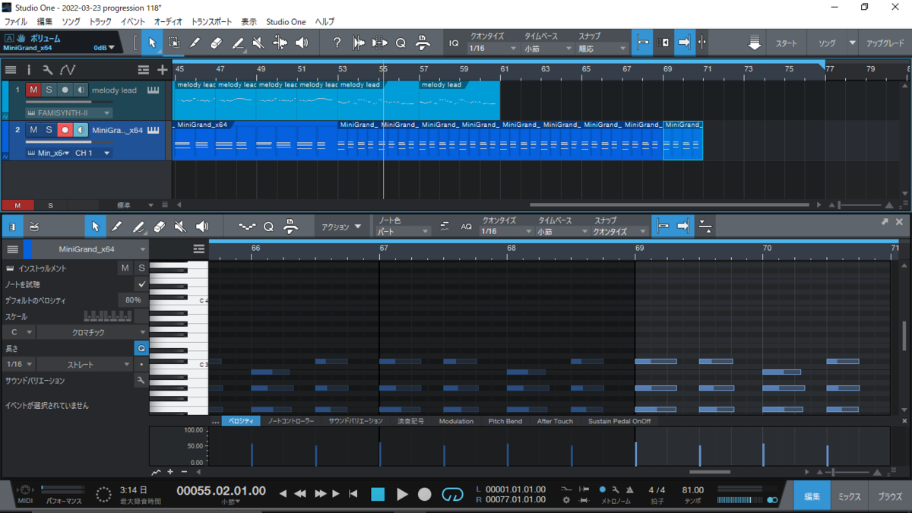The height and width of the screenshot is (513, 912).
Task: Toggle the length Q quantize button
Action: coord(141,348)
